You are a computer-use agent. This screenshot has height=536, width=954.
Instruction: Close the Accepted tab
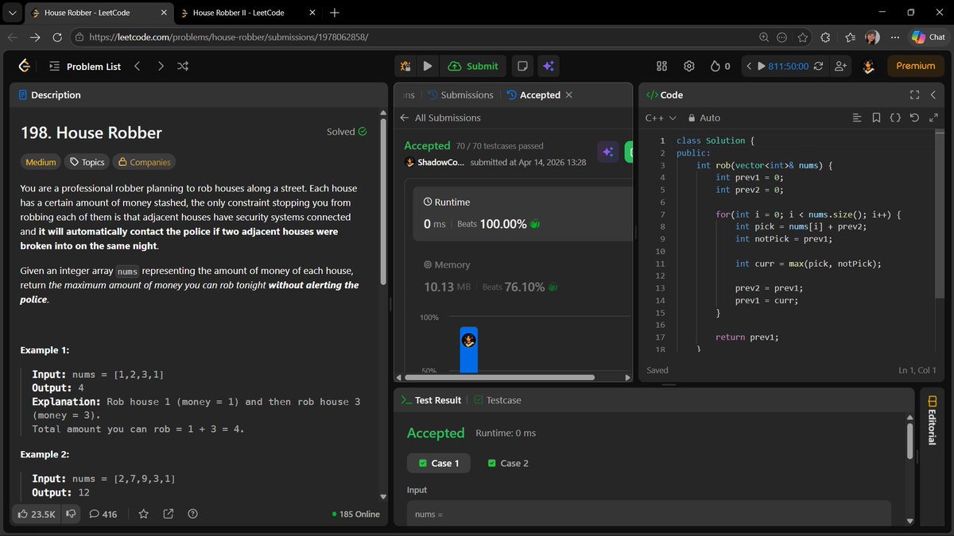pos(570,94)
